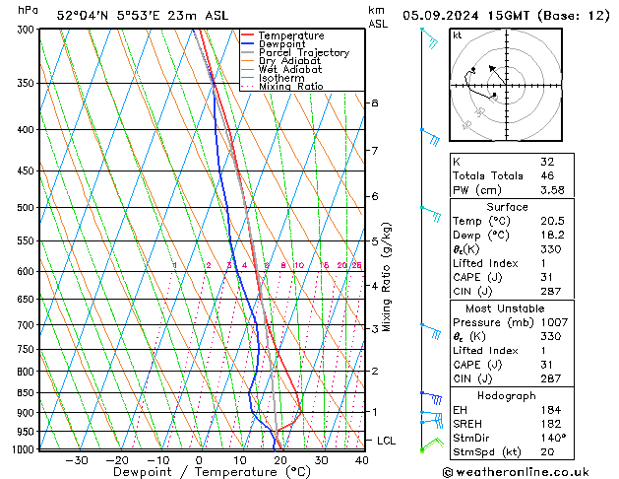Click the hodograph plot
The image size is (619, 479).
tap(506, 85)
